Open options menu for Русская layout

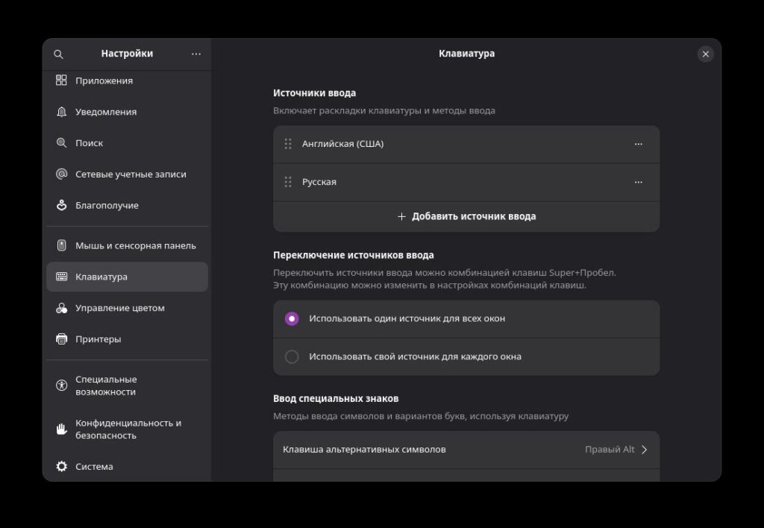[x=638, y=182]
